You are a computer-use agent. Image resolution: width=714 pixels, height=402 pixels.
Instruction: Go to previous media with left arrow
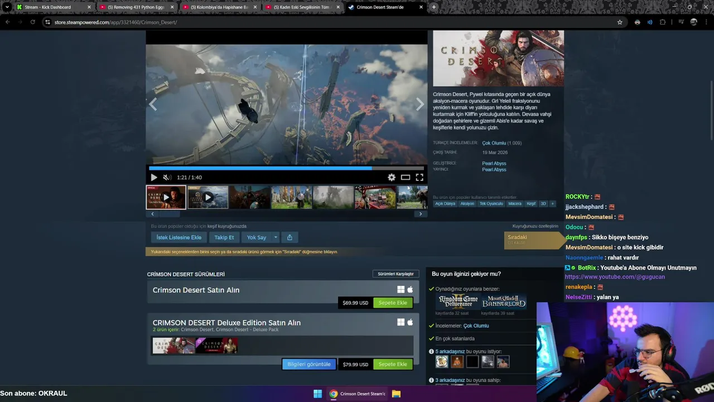(153, 104)
